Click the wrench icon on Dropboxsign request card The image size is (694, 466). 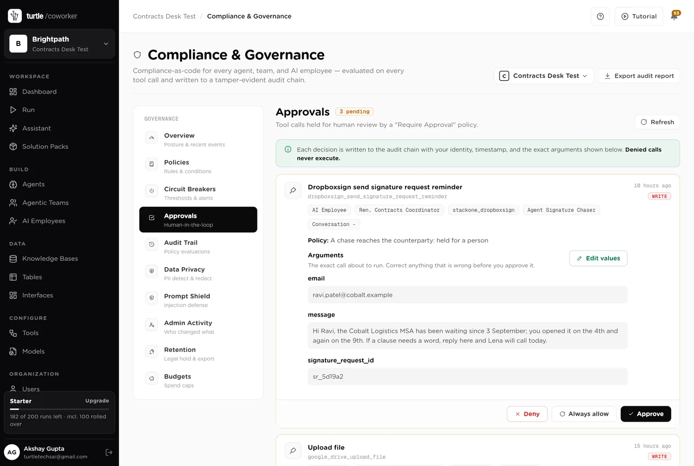click(293, 190)
